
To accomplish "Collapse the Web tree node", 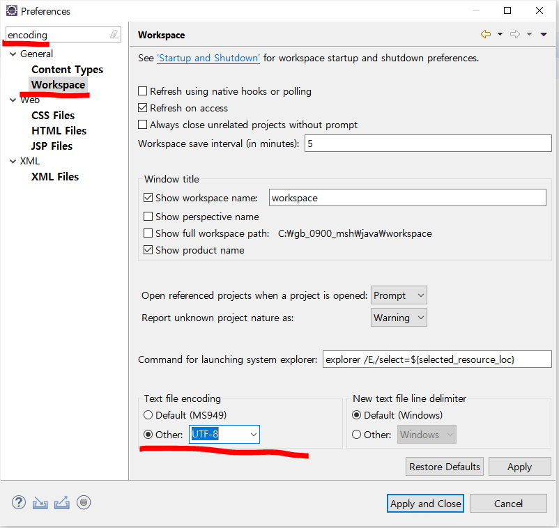I will 13,100.
